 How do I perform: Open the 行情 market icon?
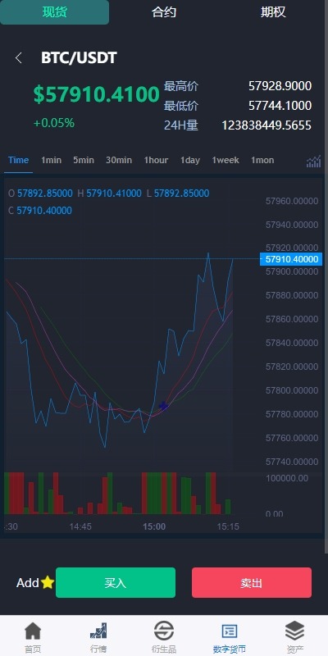coord(98,631)
